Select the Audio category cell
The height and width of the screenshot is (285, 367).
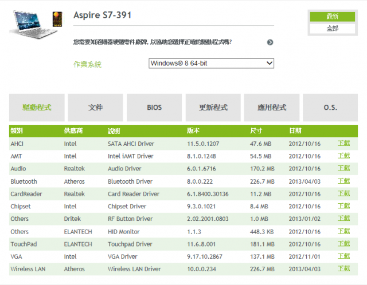pyautogui.click(x=18, y=168)
